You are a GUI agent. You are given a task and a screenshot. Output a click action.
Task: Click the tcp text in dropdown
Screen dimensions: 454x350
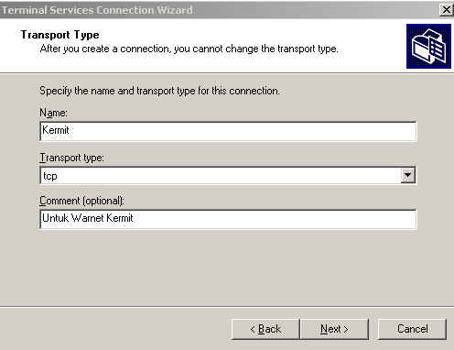click(x=50, y=176)
